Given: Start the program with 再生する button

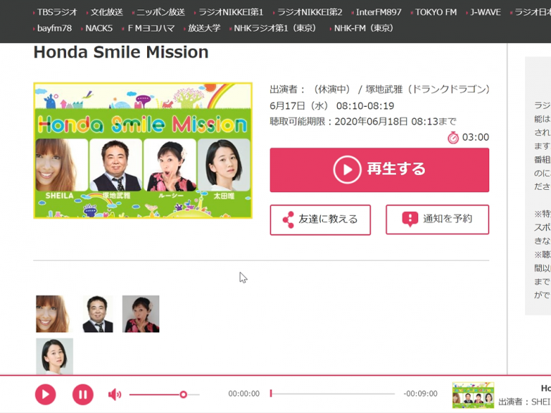Looking at the screenshot, I should 379,170.
